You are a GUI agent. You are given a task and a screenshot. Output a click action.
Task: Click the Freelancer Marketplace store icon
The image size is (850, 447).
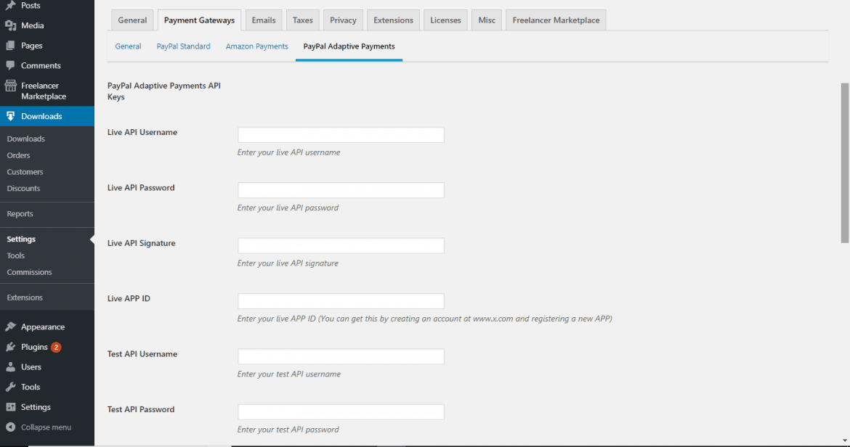[11, 86]
